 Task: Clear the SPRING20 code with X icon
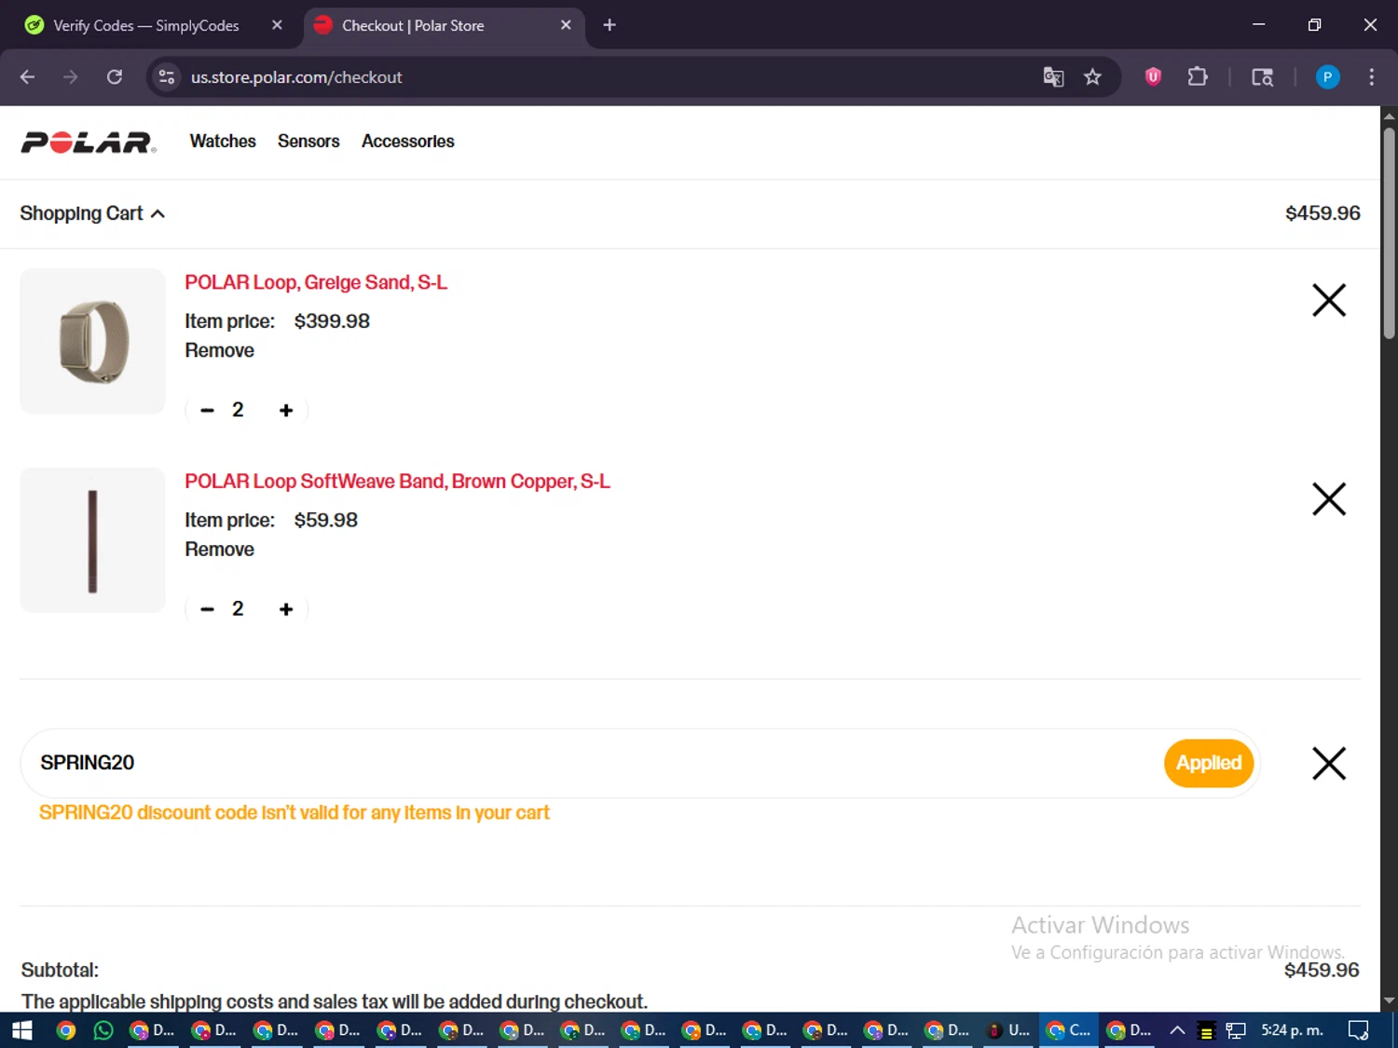[1329, 763]
